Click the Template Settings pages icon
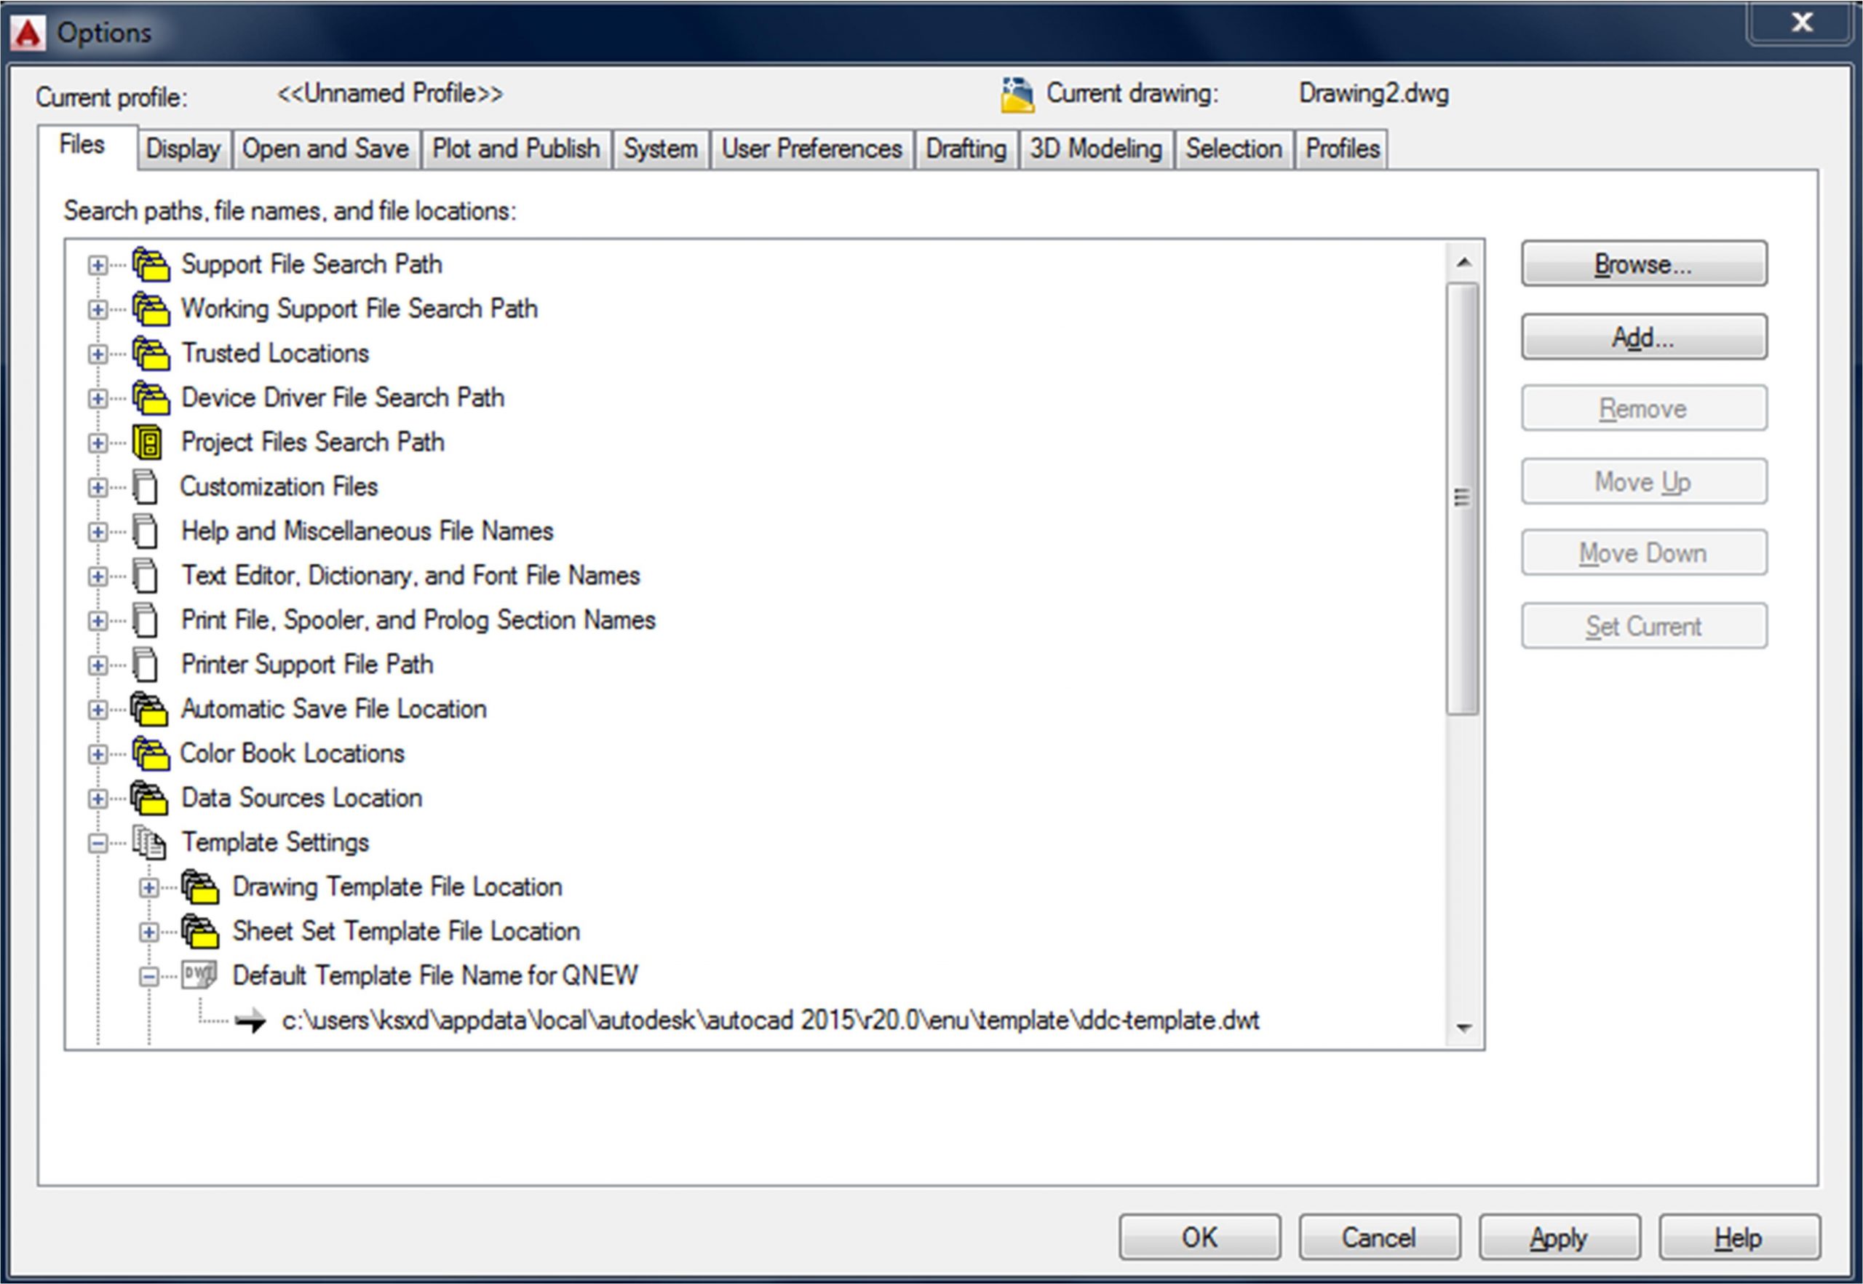Screen dimensions: 1863x1284 [x=148, y=842]
